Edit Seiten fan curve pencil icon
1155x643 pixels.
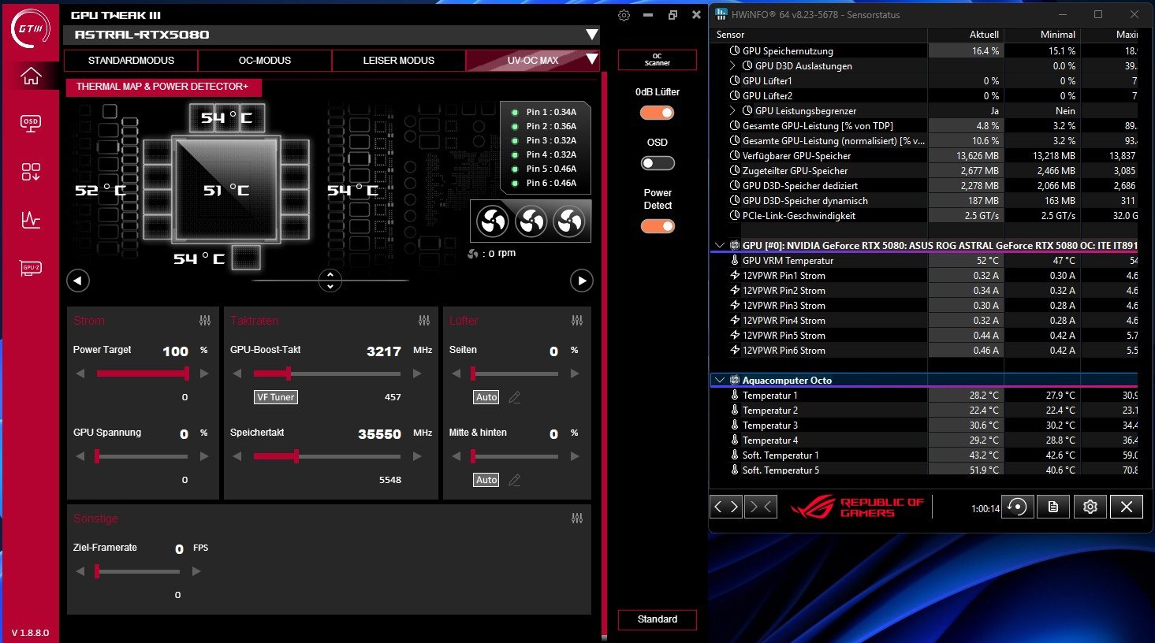[x=515, y=397]
